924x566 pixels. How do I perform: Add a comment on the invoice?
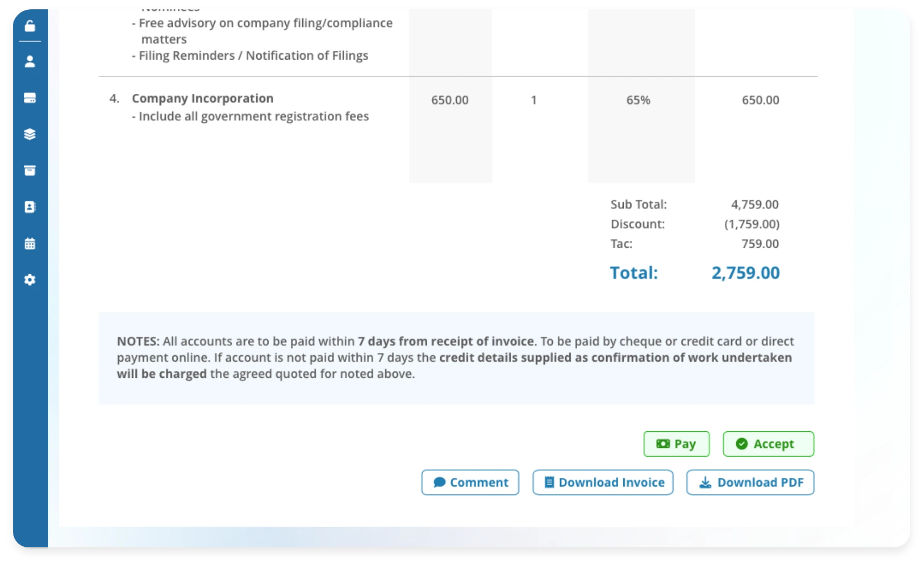click(470, 482)
